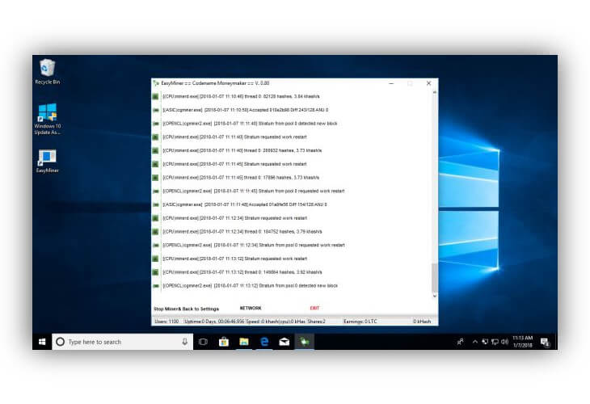
Task: Click the OPENCL icon on the 11:12:34 row
Action: point(155,246)
